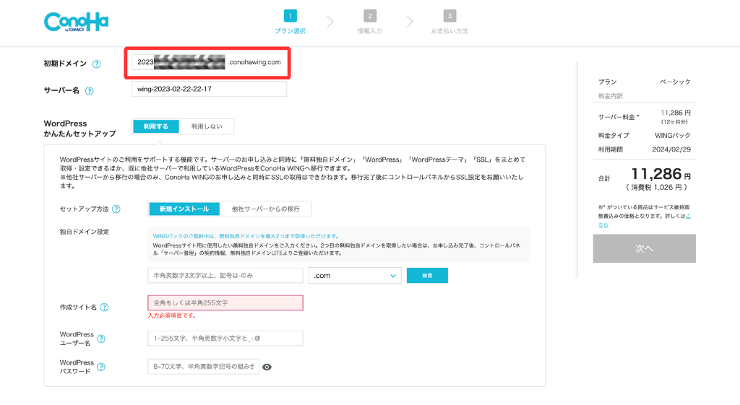This screenshot has width=740, height=405.
Task: Open the .com domain extension dropdown
Action: [x=354, y=275]
